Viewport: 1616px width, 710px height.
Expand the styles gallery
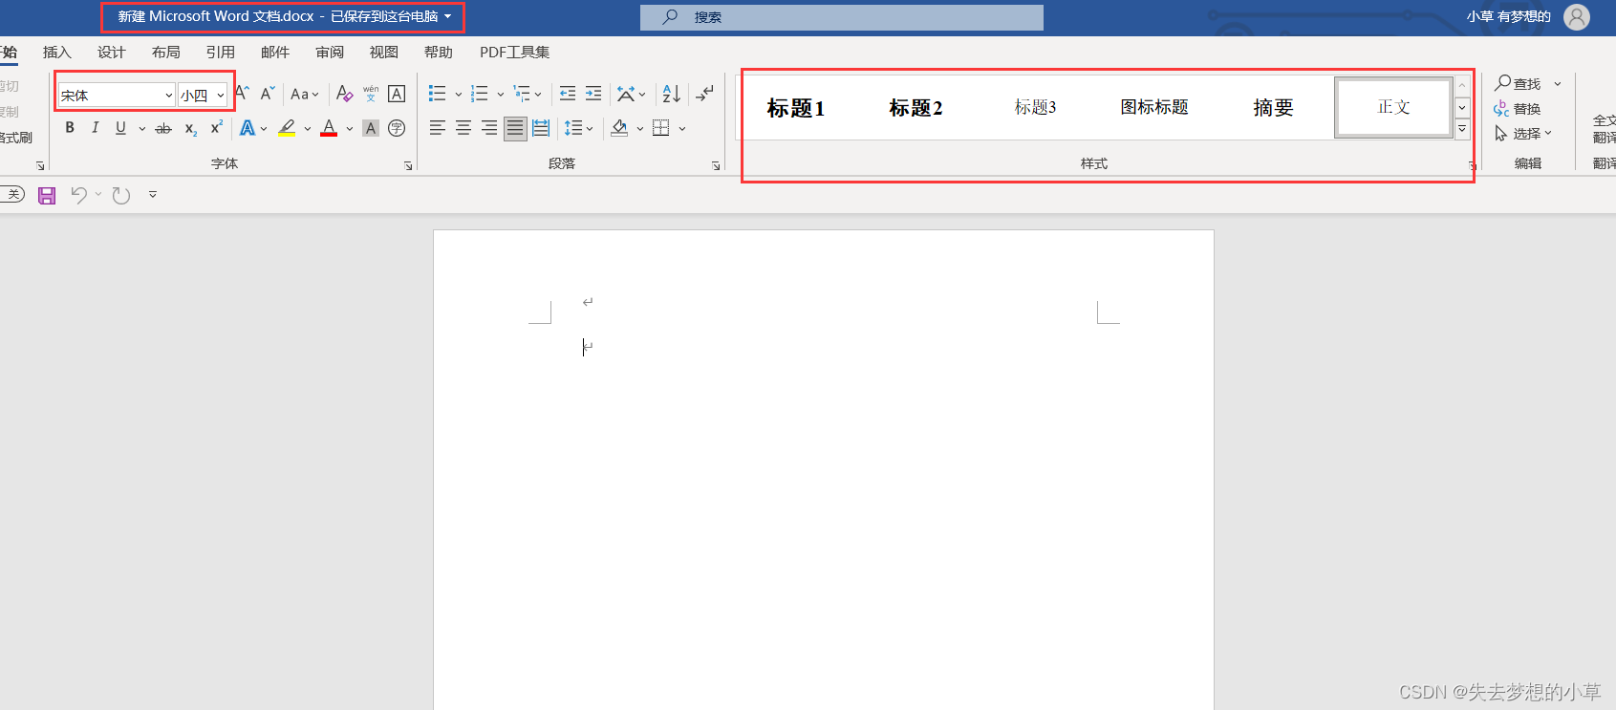click(1462, 130)
